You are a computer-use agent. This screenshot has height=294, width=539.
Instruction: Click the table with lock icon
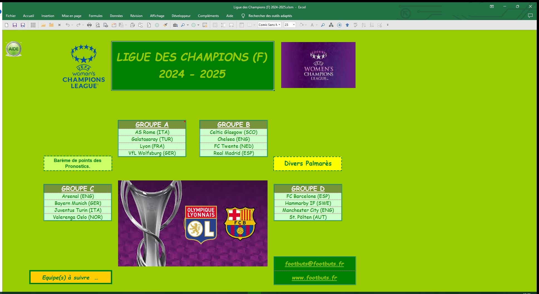tap(205, 25)
